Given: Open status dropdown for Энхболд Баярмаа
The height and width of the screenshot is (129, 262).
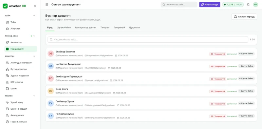Looking at the screenshot, I should point(246,54).
